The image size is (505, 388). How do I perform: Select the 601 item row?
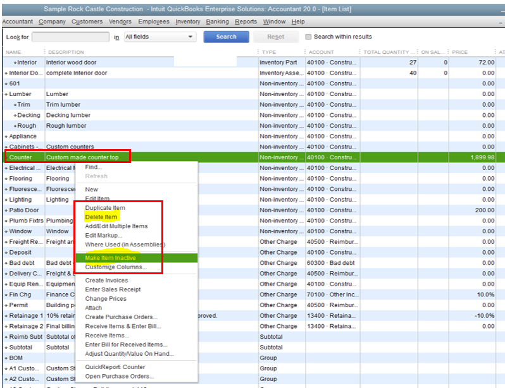pyautogui.click(x=254, y=83)
